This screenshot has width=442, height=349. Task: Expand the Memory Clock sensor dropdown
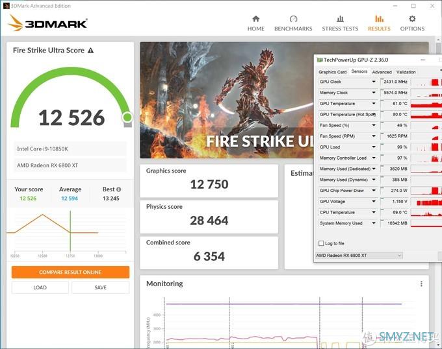click(x=374, y=93)
